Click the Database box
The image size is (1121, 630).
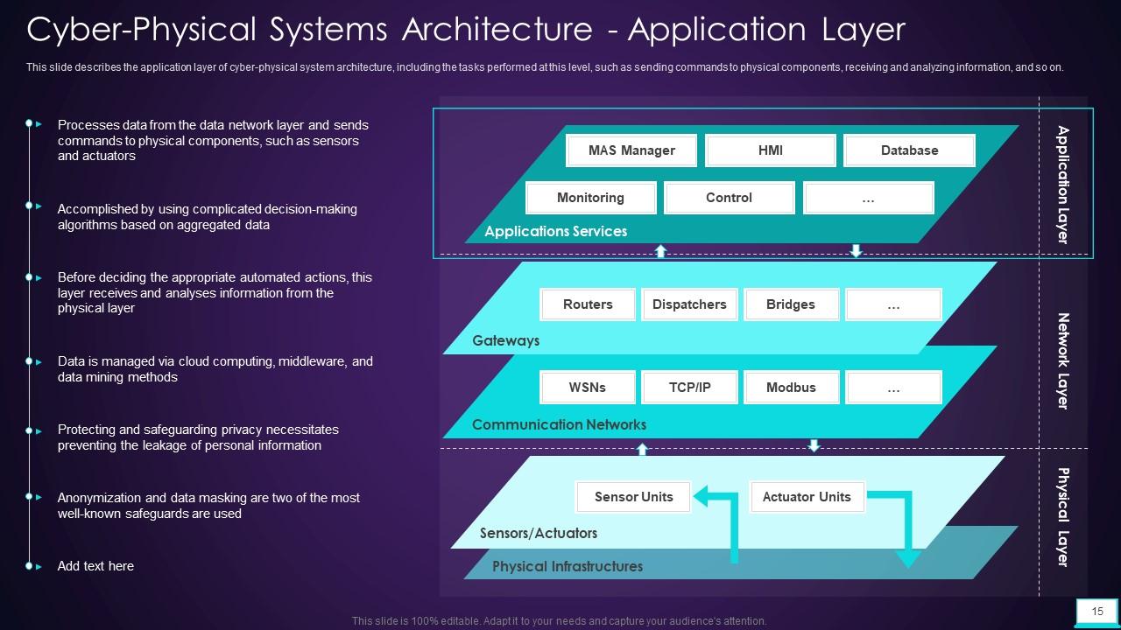(909, 150)
